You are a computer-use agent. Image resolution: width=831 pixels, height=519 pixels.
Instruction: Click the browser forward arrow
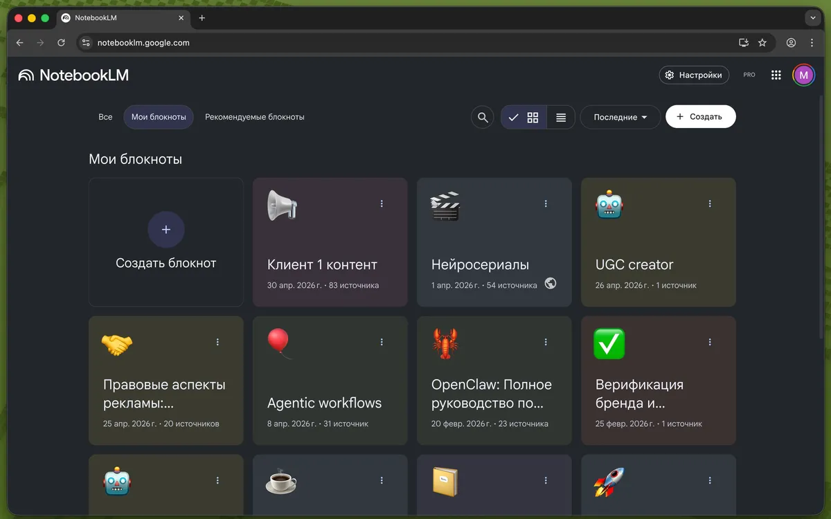[x=40, y=42]
